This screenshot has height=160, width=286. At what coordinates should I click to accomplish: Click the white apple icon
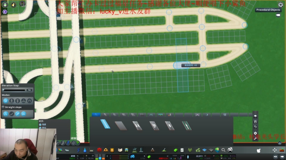point(259,150)
